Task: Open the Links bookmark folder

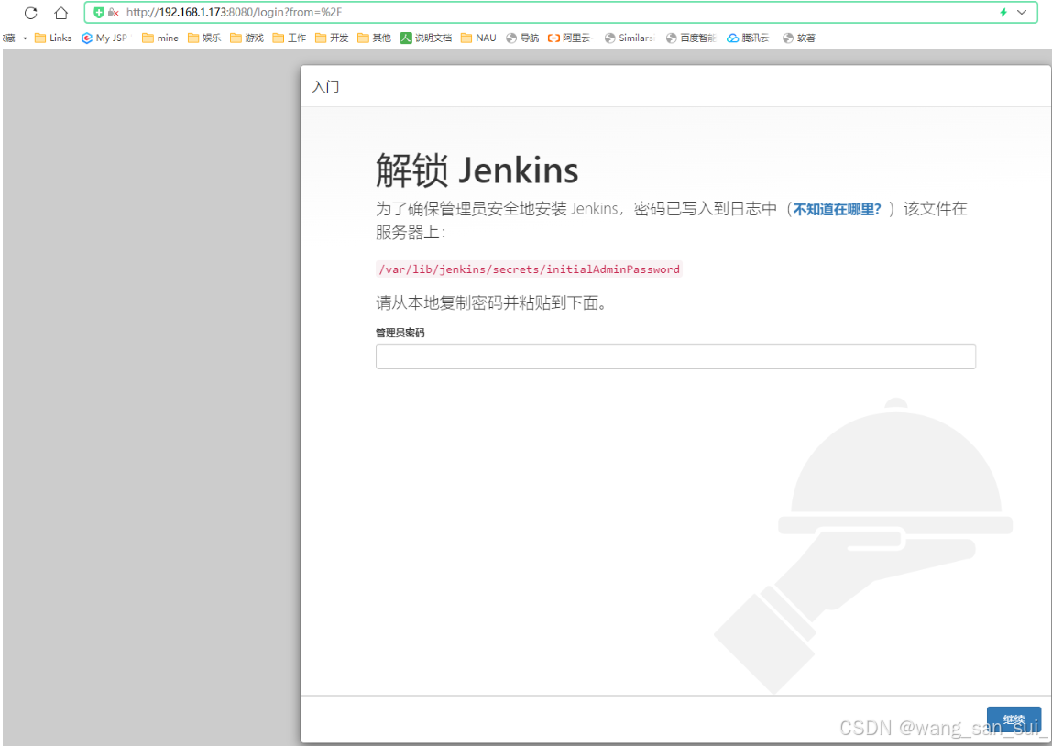Action: coord(53,38)
